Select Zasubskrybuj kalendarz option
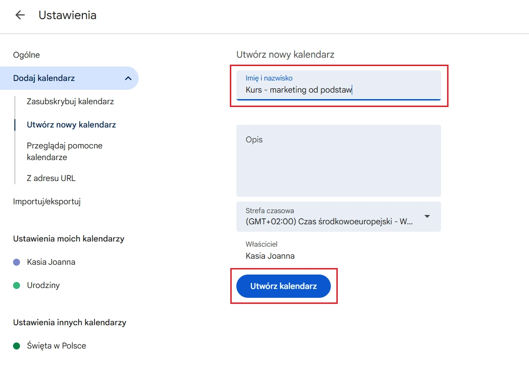The image size is (529, 369). (70, 101)
